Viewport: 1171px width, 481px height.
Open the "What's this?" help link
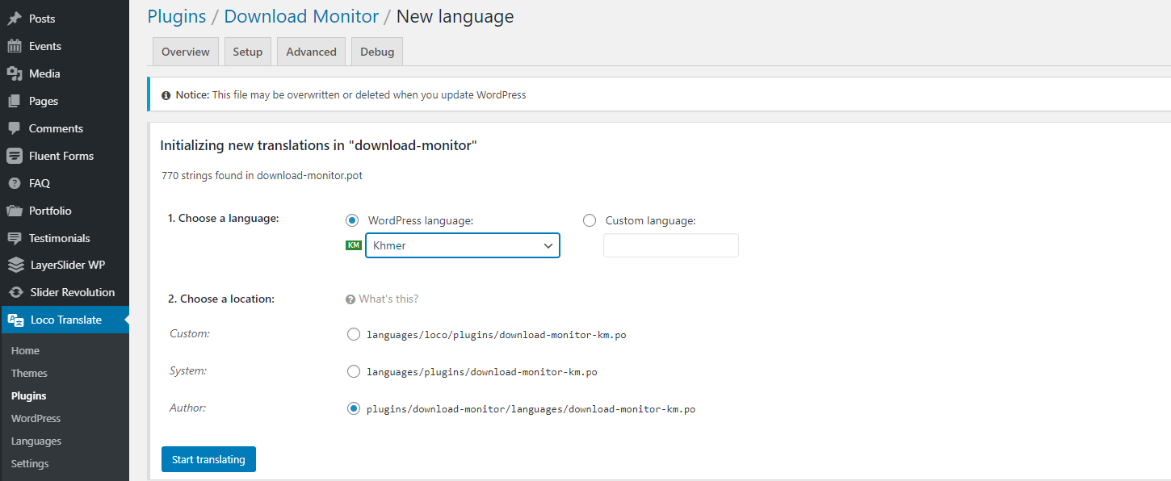[388, 299]
